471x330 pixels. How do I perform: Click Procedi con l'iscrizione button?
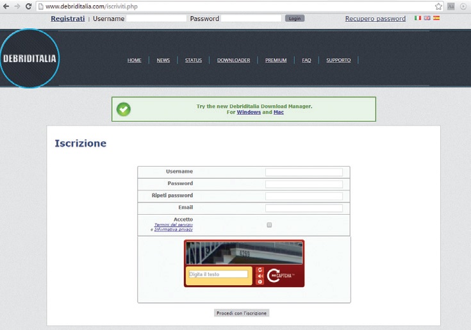242,313
